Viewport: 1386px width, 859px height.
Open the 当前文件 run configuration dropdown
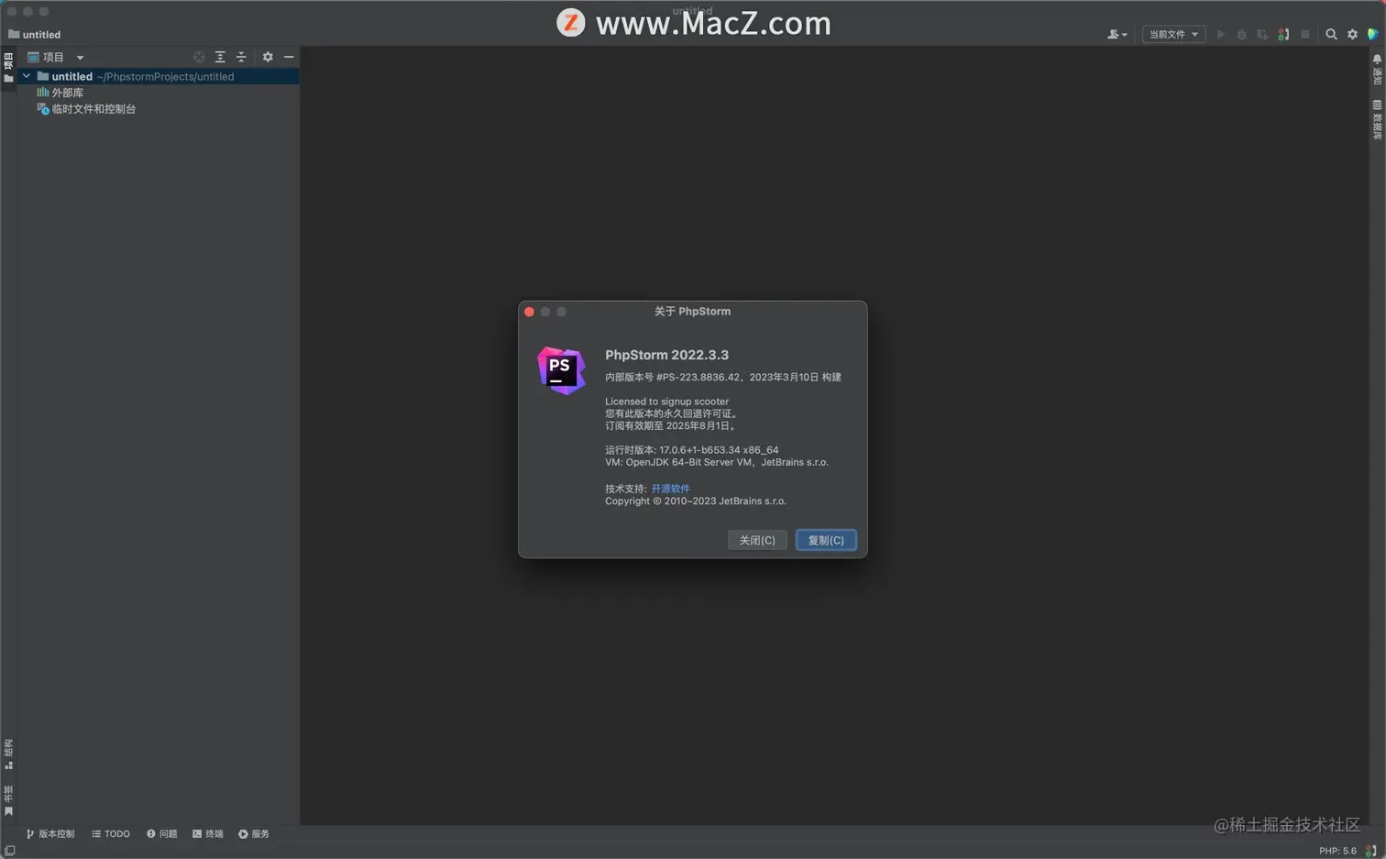pyautogui.click(x=1173, y=34)
